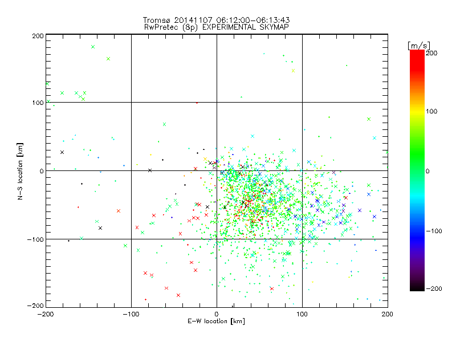Click the 'E-W location [km]' axis label
456x342 pixels.
click(x=216, y=321)
